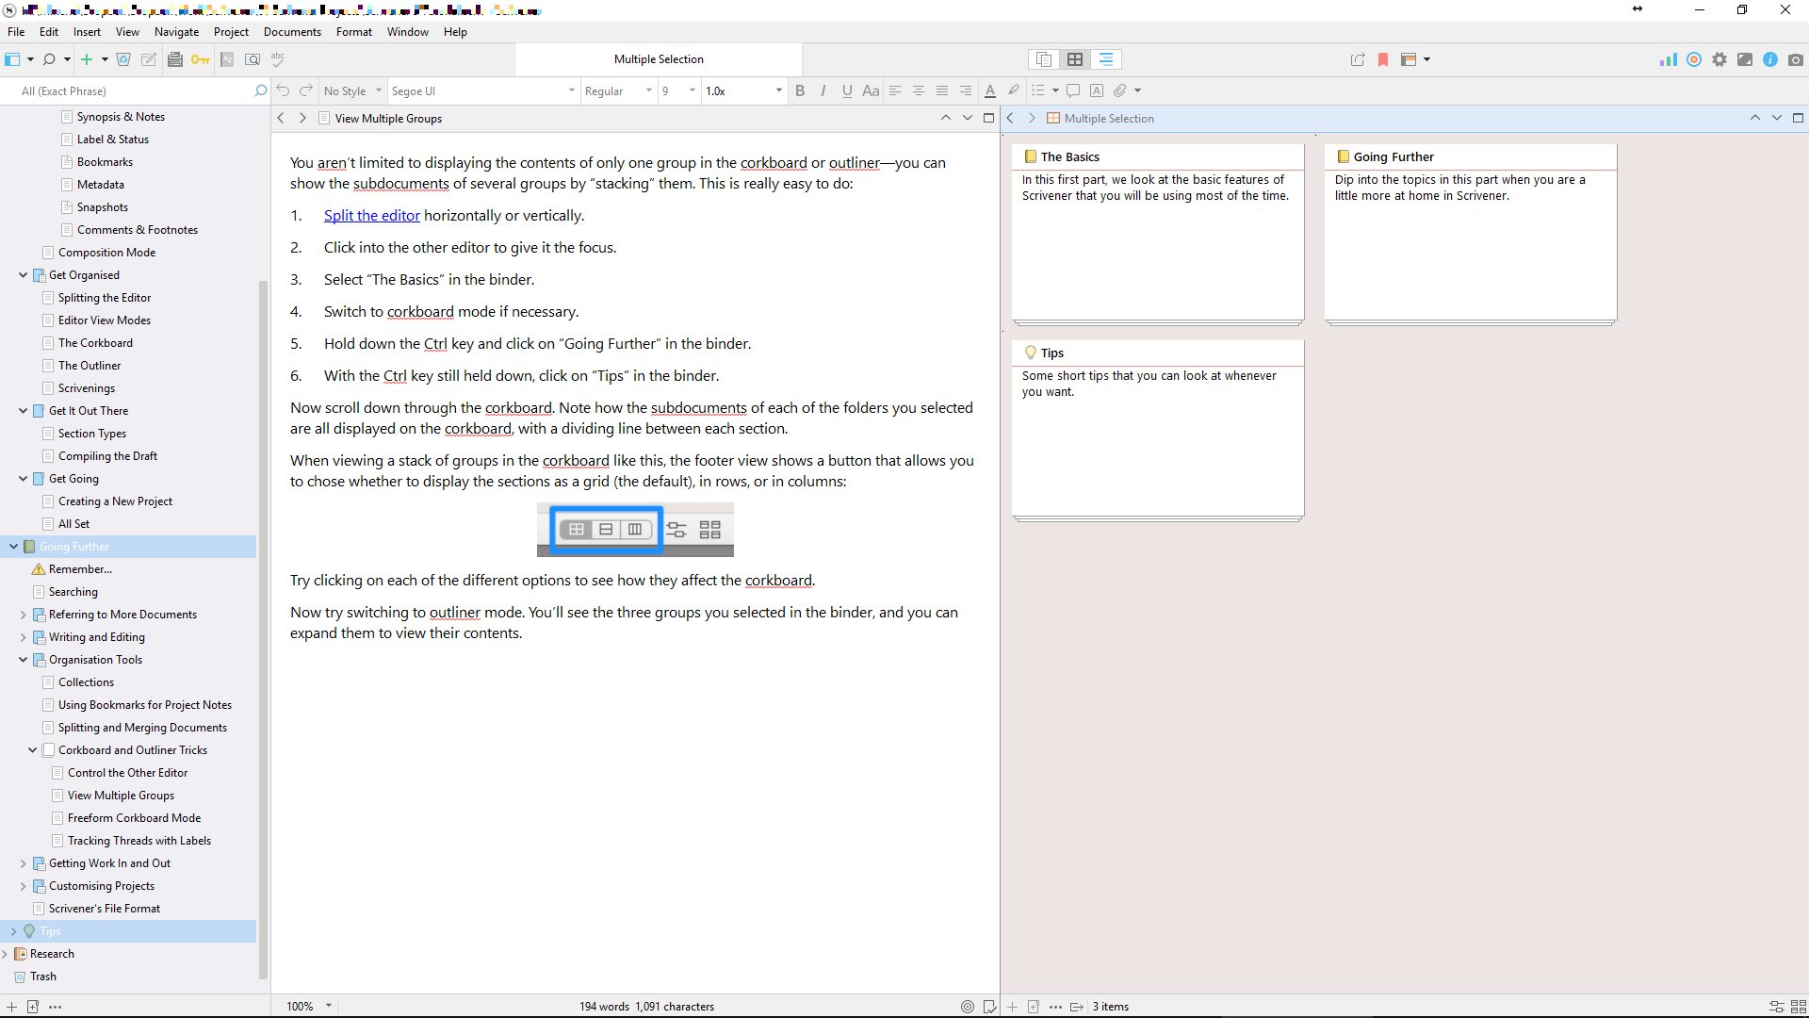Image resolution: width=1809 pixels, height=1018 pixels.
Task: Open the Format menu
Action: (x=354, y=31)
